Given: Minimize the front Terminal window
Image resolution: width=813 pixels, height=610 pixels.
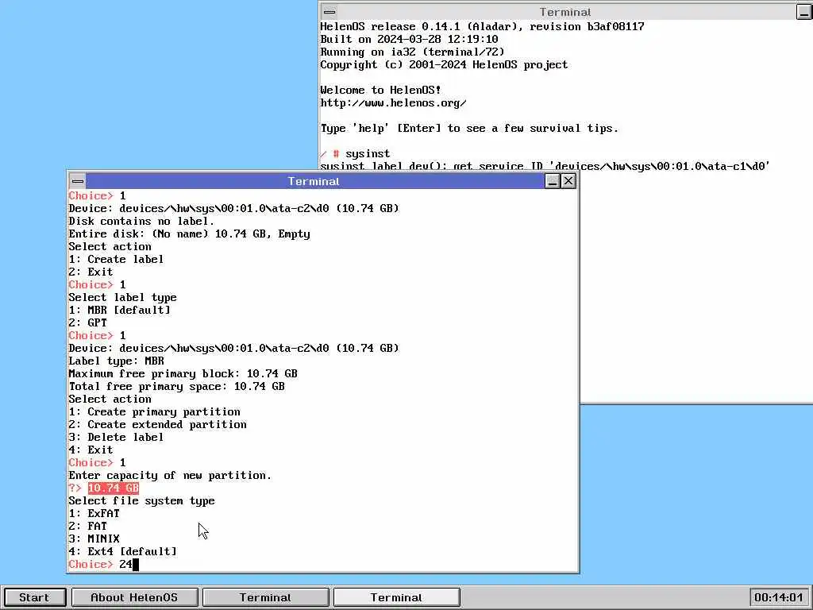Looking at the screenshot, I should coord(553,181).
